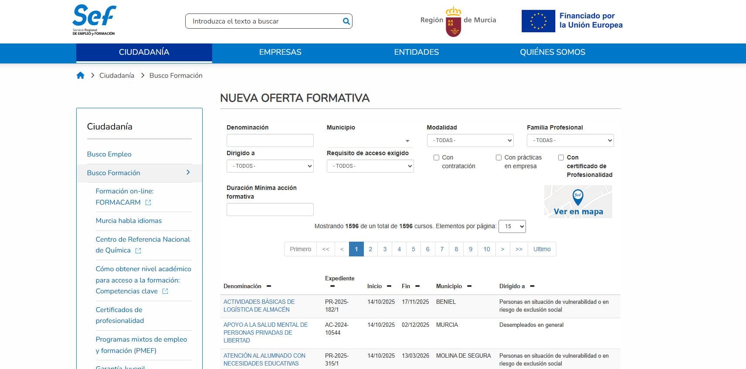The image size is (746, 369).
Task: Open Busco Empleo sidebar link
Action: (x=109, y=154)
